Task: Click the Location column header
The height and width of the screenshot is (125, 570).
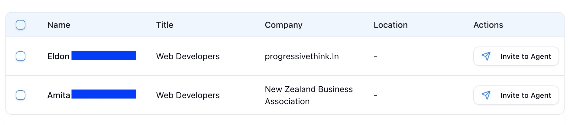Action: [390, 25]
